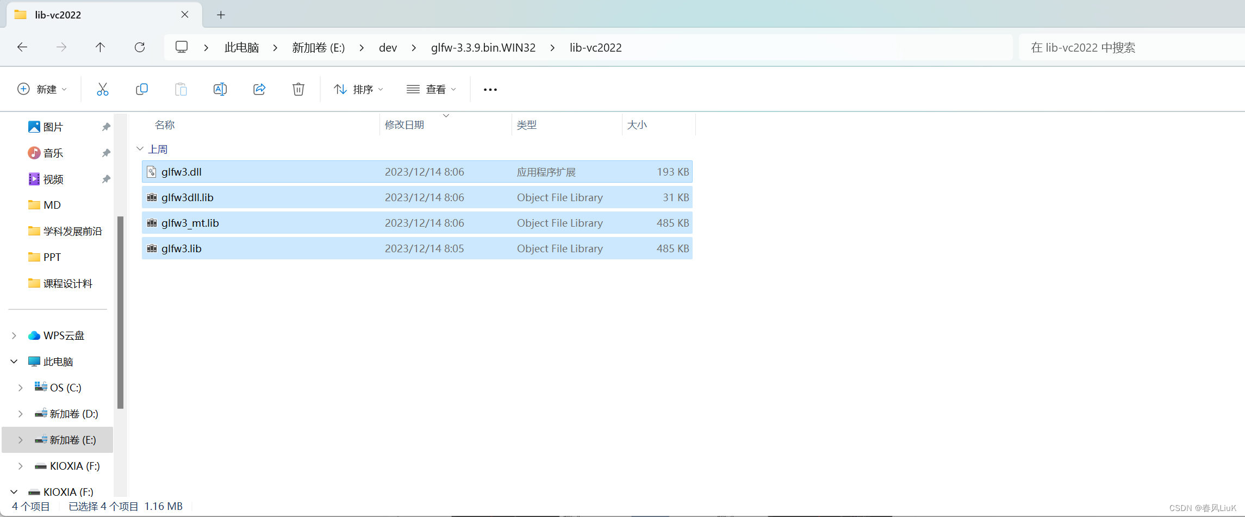Click the PC monitor icon in address bar

182,47
